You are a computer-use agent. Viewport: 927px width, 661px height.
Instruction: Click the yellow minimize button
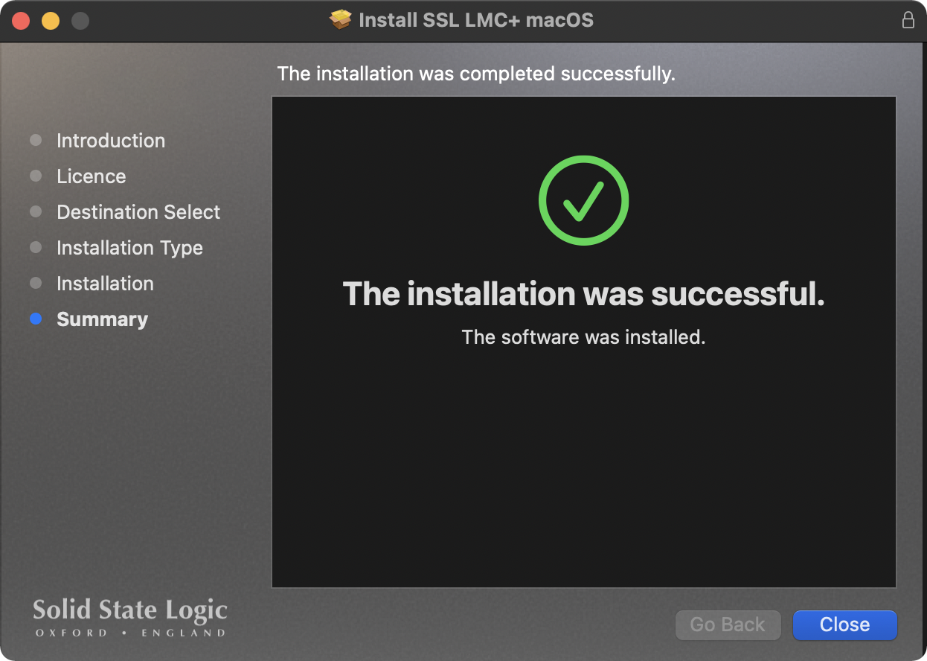50,20
